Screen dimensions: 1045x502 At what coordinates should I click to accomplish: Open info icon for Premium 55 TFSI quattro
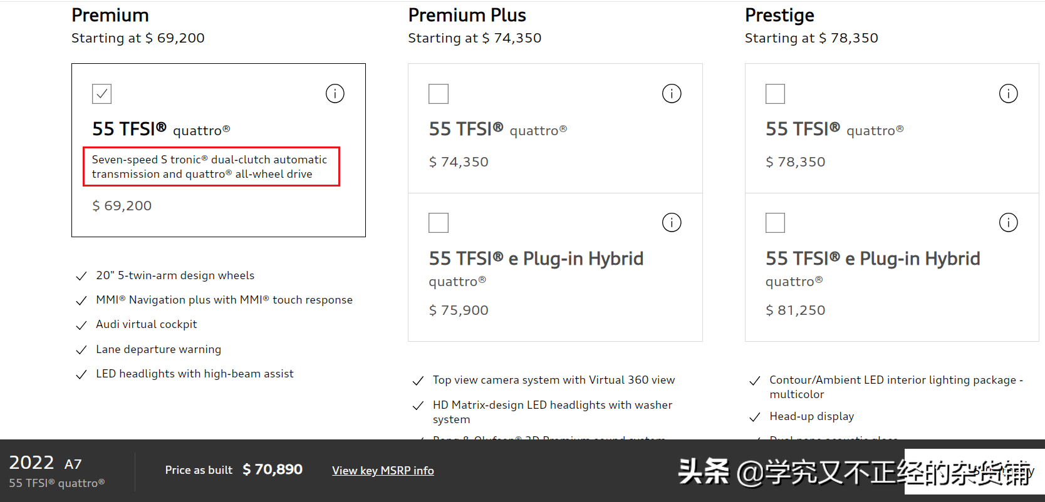[335, 94]
